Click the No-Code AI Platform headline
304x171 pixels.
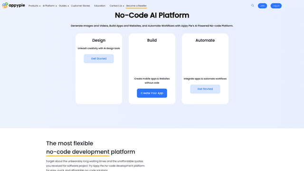pos(152,15)
